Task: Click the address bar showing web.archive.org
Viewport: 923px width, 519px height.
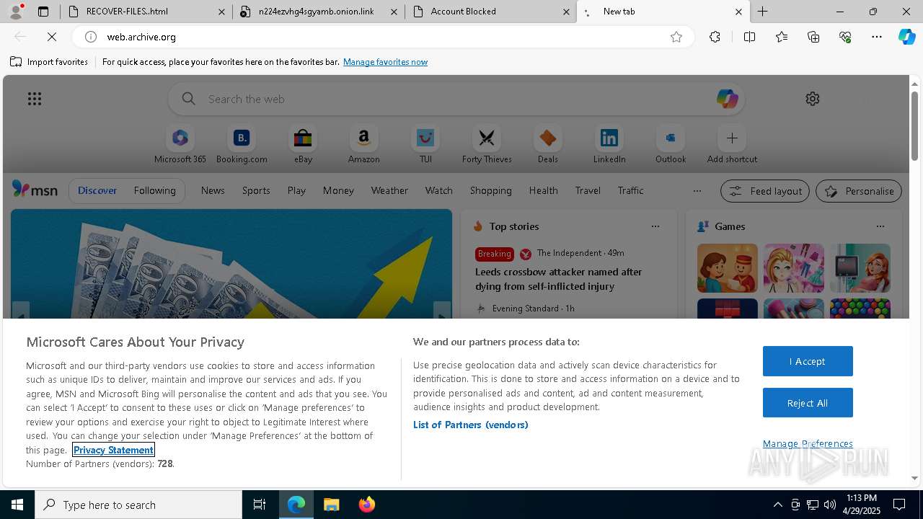Action: pyautogui.click(x=382, y=37)
